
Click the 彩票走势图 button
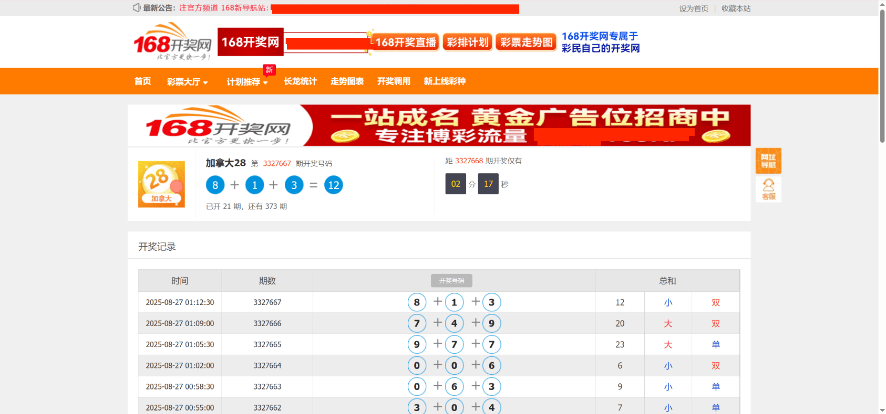526,42
